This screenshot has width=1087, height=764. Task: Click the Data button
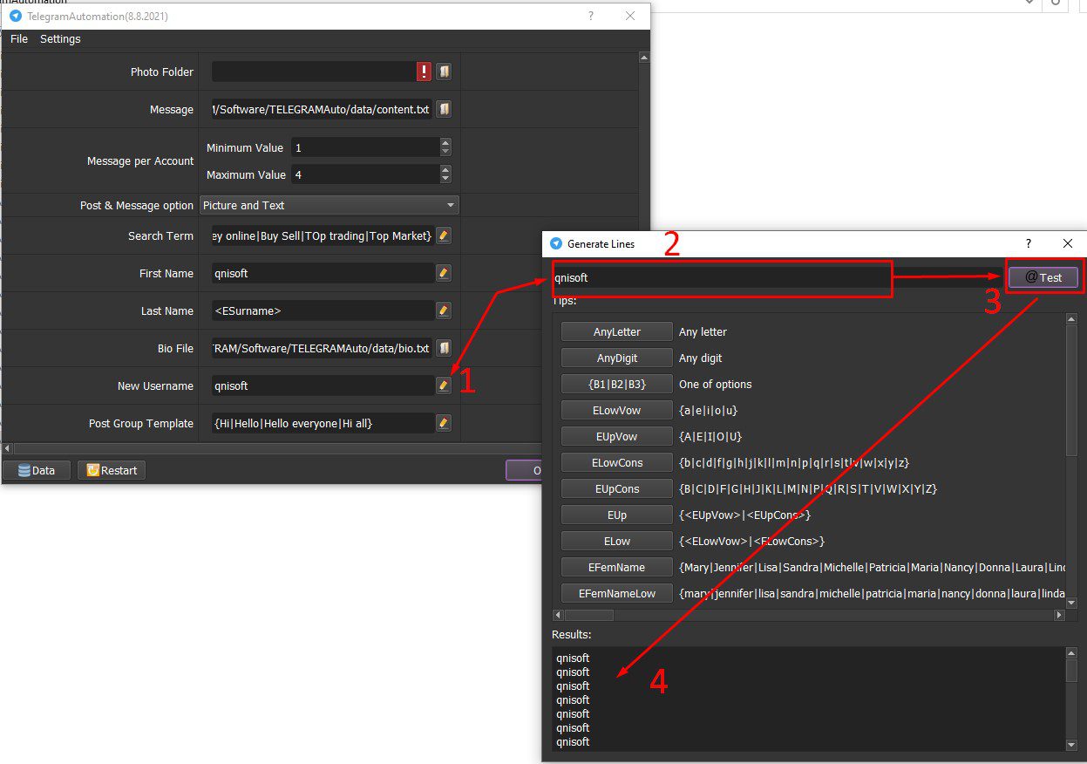[x=36, y=470]
